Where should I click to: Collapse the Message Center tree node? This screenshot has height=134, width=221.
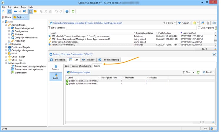click(6, 63)
